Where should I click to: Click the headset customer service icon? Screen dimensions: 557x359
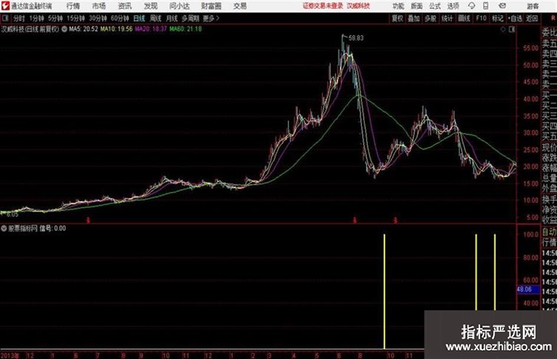(472, 6)
